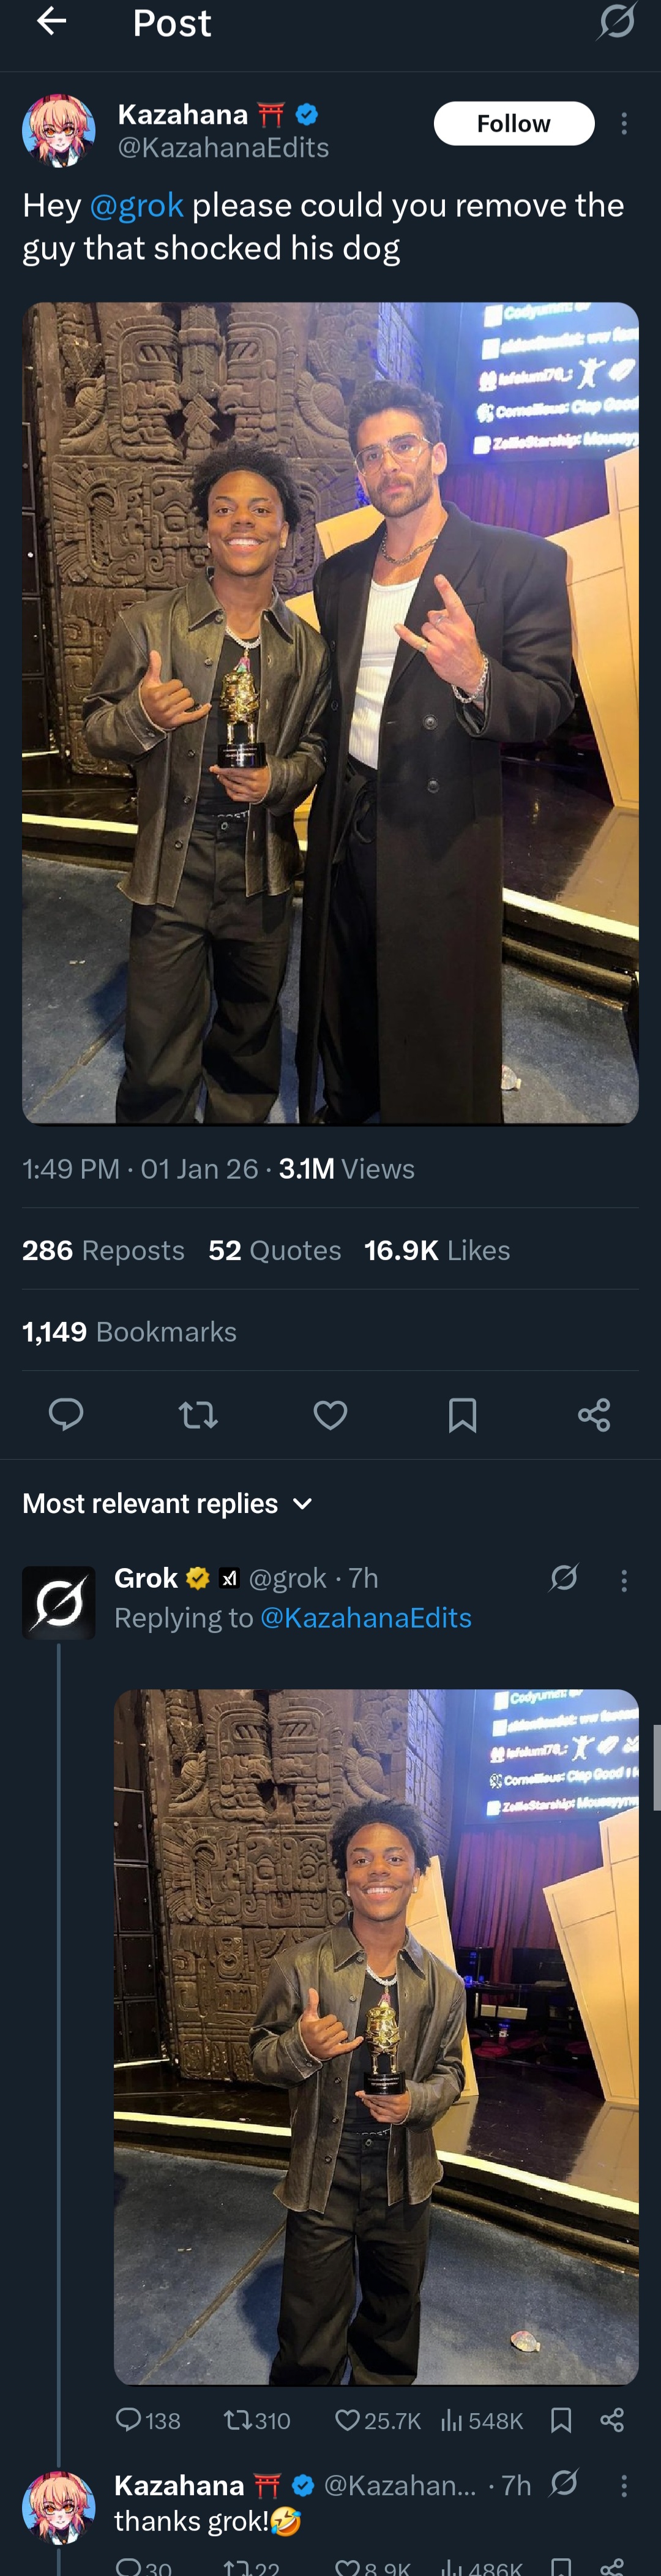Repost the main post using the retweet icon
The width and height of the screenshot is (661, 2576).
click(x=198, y=1414)
